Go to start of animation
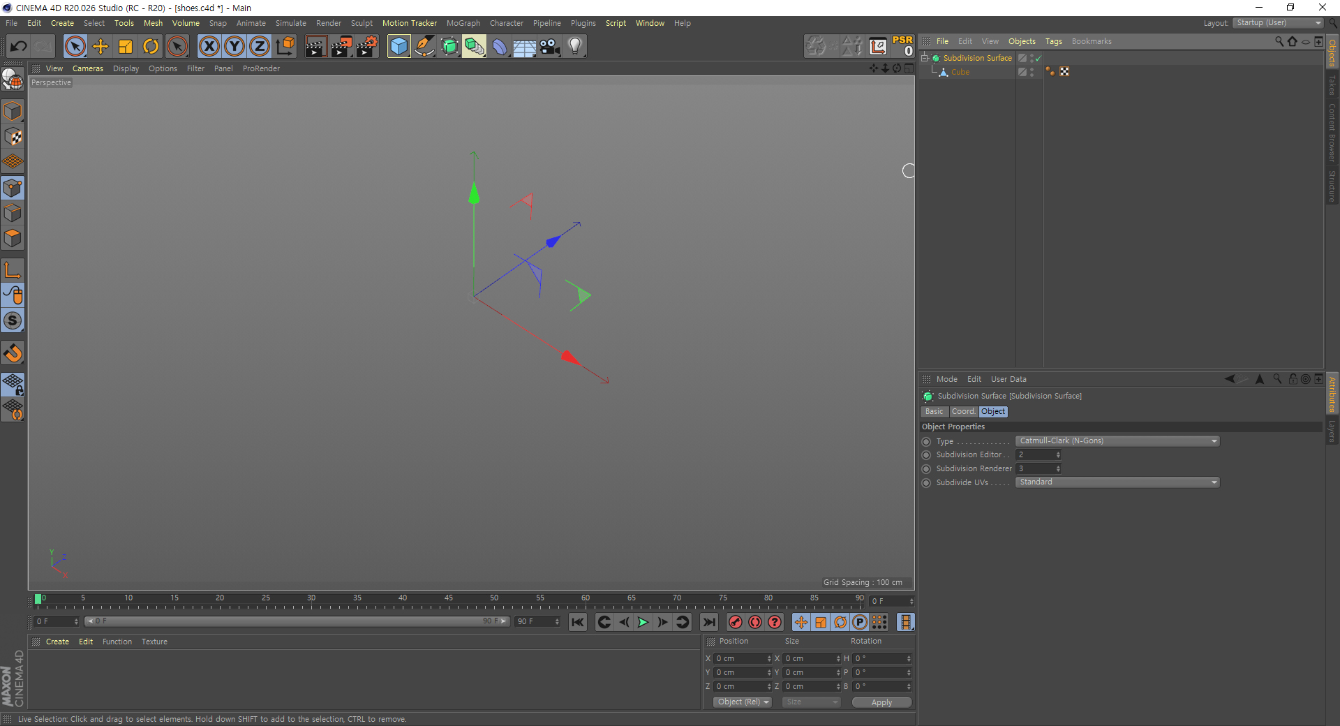This screenshot has width=1340, height=726. (578, 622)
